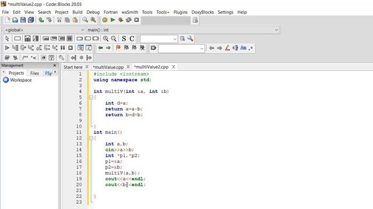Image resolution: width=373 pixels, height=209 pixels.
Task: Toggle comments with the C icon
Action: point(132,39)
